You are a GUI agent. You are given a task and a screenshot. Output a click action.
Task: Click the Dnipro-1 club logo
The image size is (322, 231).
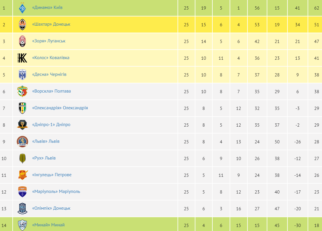(x=22, y=125)
